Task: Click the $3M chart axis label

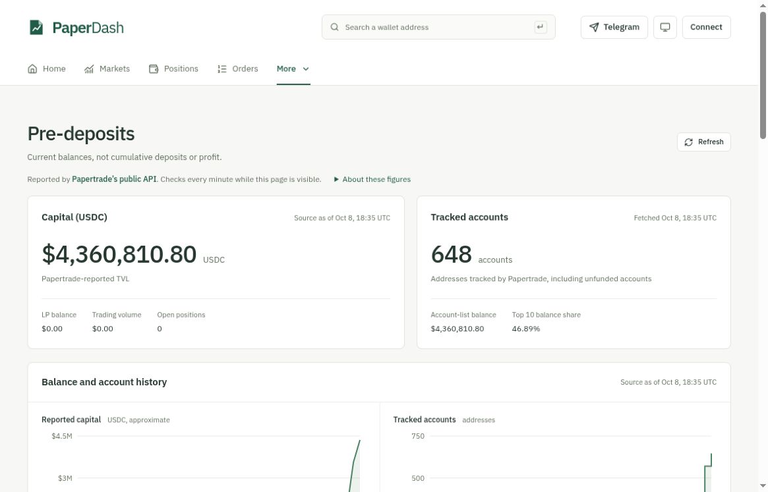Action: tap(65, 478)
